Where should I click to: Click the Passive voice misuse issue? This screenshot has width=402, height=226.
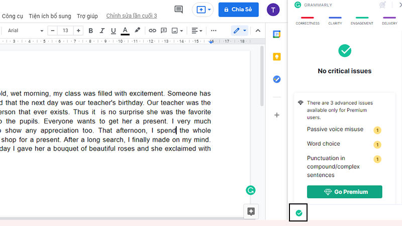[335, 130]
